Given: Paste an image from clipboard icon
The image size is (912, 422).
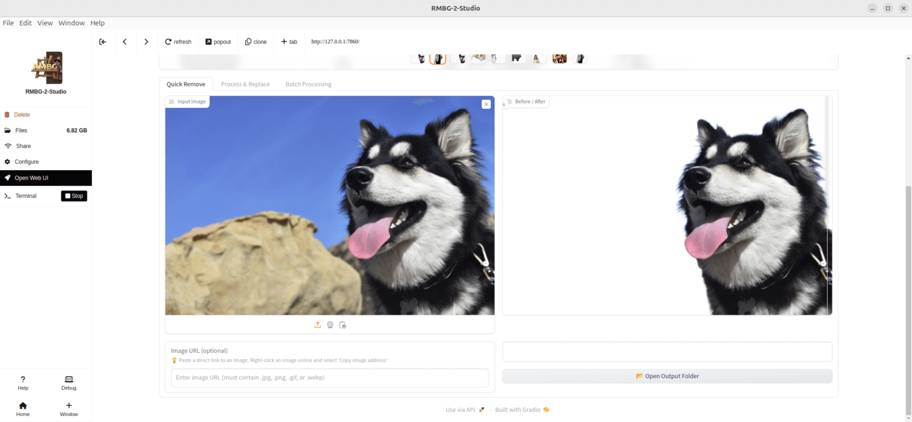Looking at the screenshot, I should 343,325.
